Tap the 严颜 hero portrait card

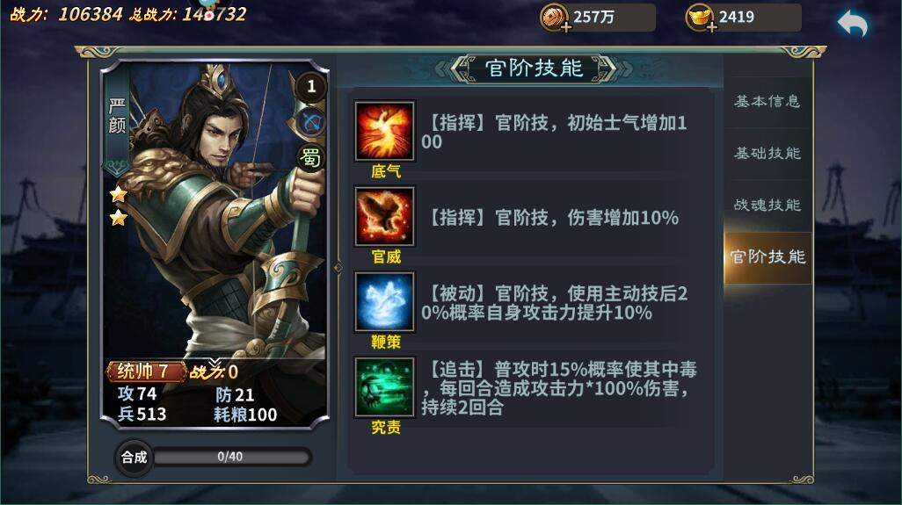pyautogui.click(x=215, y=243)
